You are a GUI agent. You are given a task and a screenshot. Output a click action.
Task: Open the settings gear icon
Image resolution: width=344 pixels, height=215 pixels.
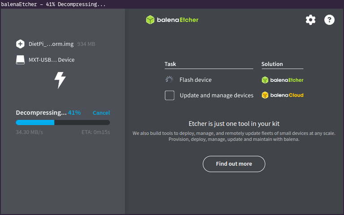(310, 20)
